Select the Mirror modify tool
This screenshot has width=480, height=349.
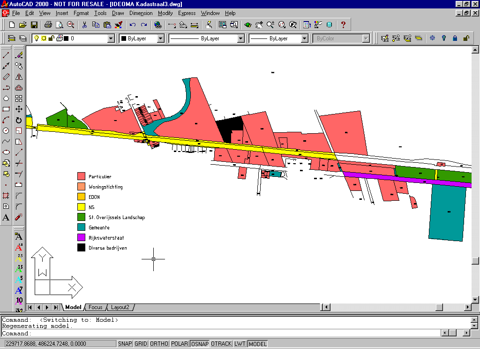pos(19,77)
